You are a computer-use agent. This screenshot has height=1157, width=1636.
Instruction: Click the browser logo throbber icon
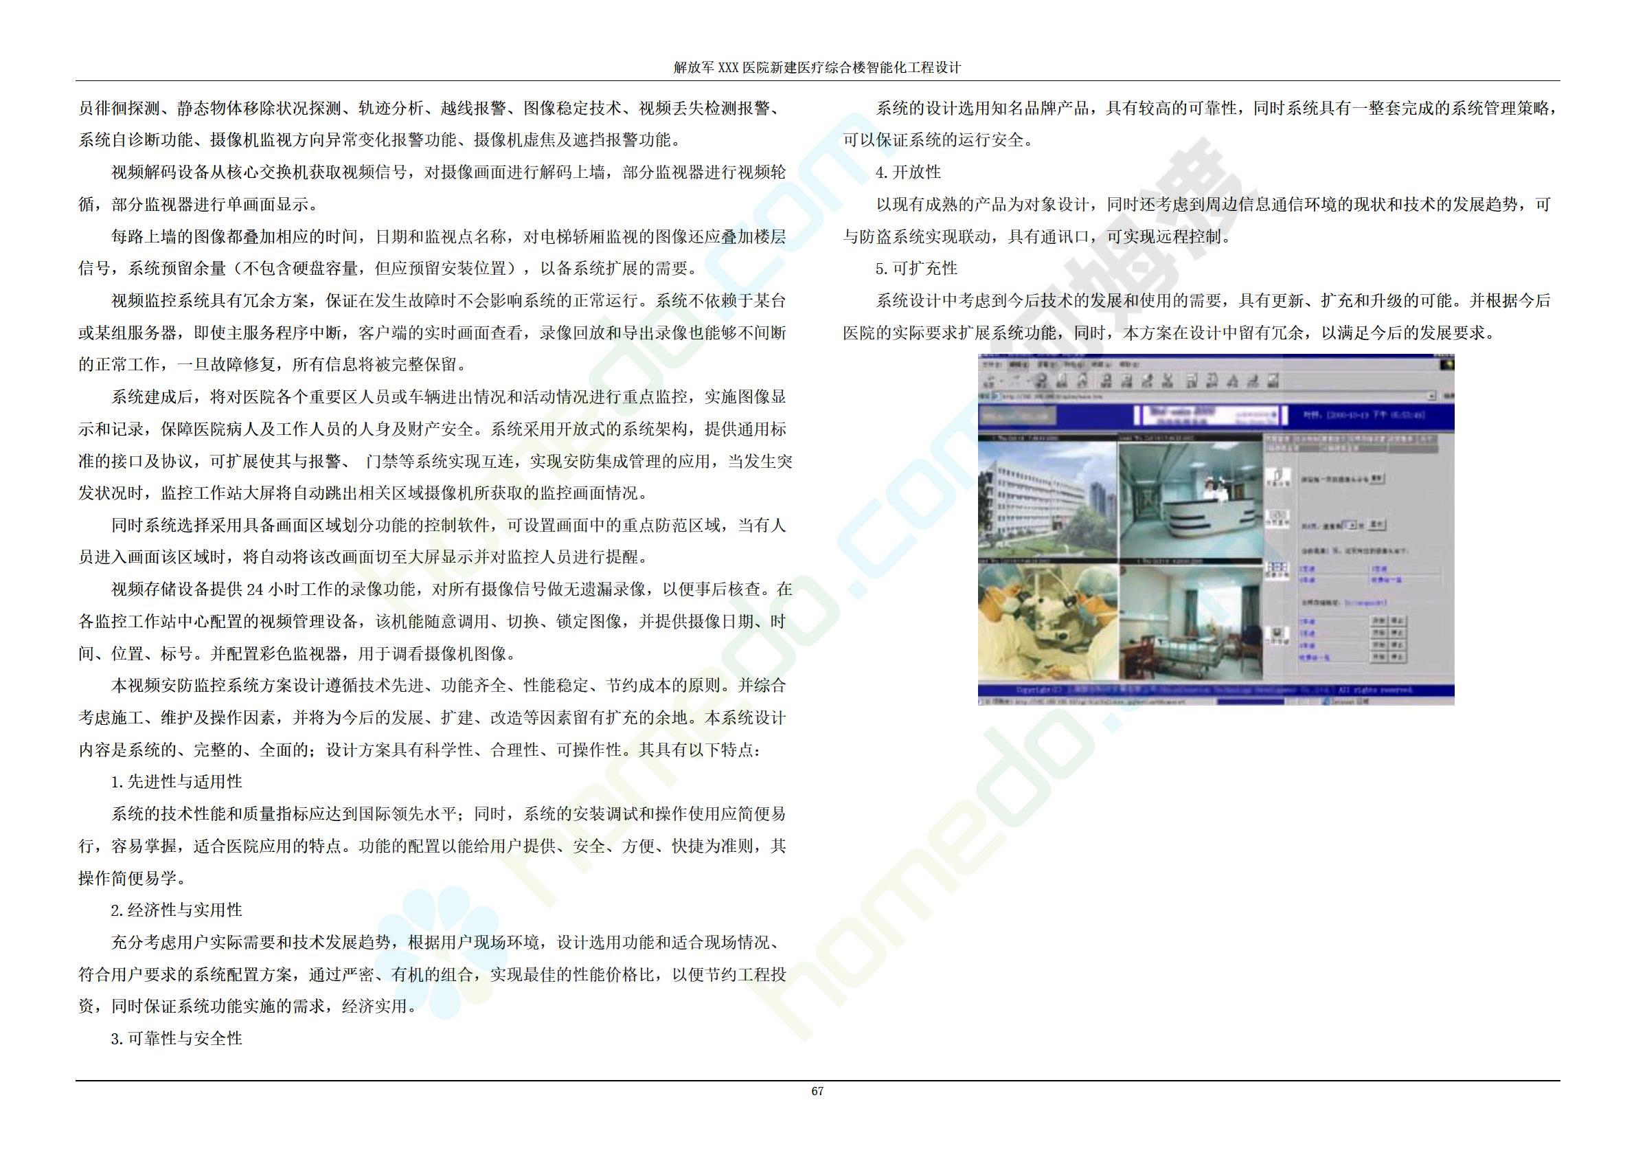tap(1448, 364)
